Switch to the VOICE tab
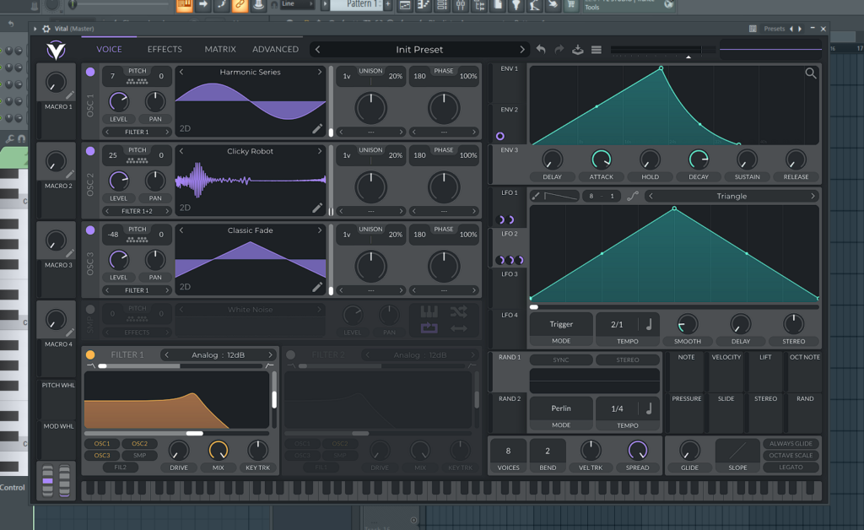The image size is (864, 530). click(109, 50)
